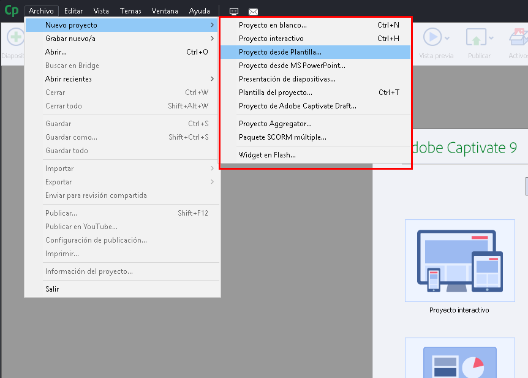528x378 pixels.
Task: Expand the Vista previa dropdown arrow
Action: pos(447,38)
